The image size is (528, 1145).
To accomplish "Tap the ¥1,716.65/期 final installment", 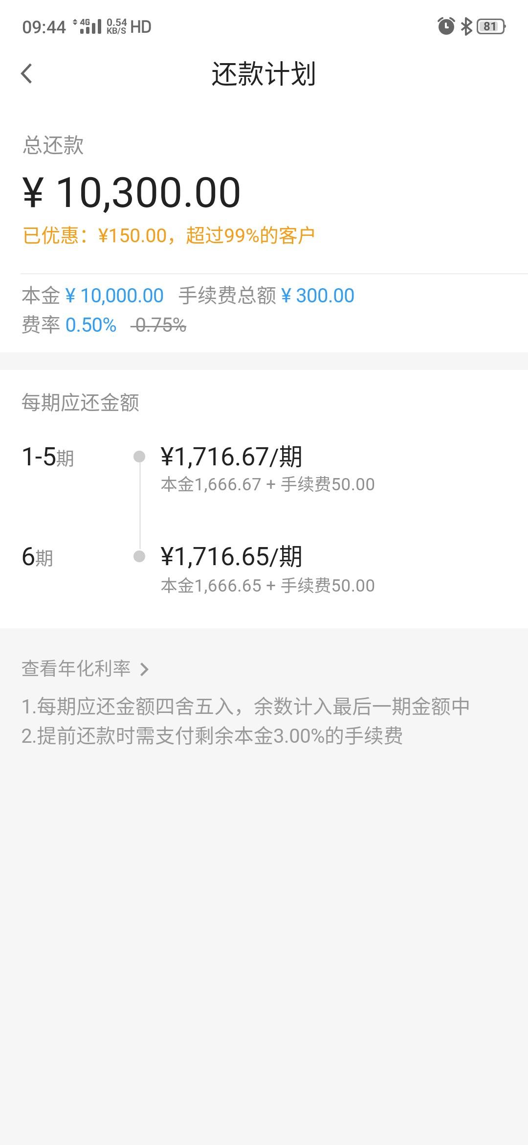I will click(x=231, y=557).
